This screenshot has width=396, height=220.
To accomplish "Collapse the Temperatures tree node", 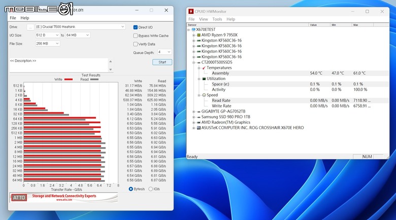I will pos(199,68).
